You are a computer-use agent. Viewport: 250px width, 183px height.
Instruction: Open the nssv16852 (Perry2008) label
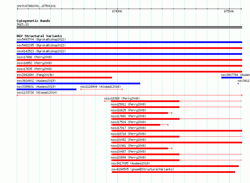click(x=35, y=63)
